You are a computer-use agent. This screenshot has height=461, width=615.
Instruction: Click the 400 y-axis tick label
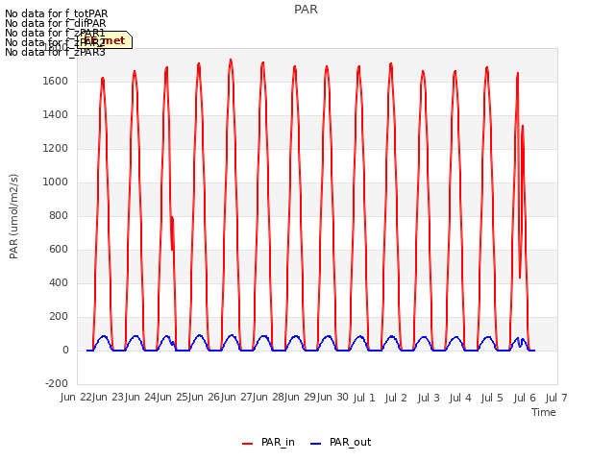59,282
